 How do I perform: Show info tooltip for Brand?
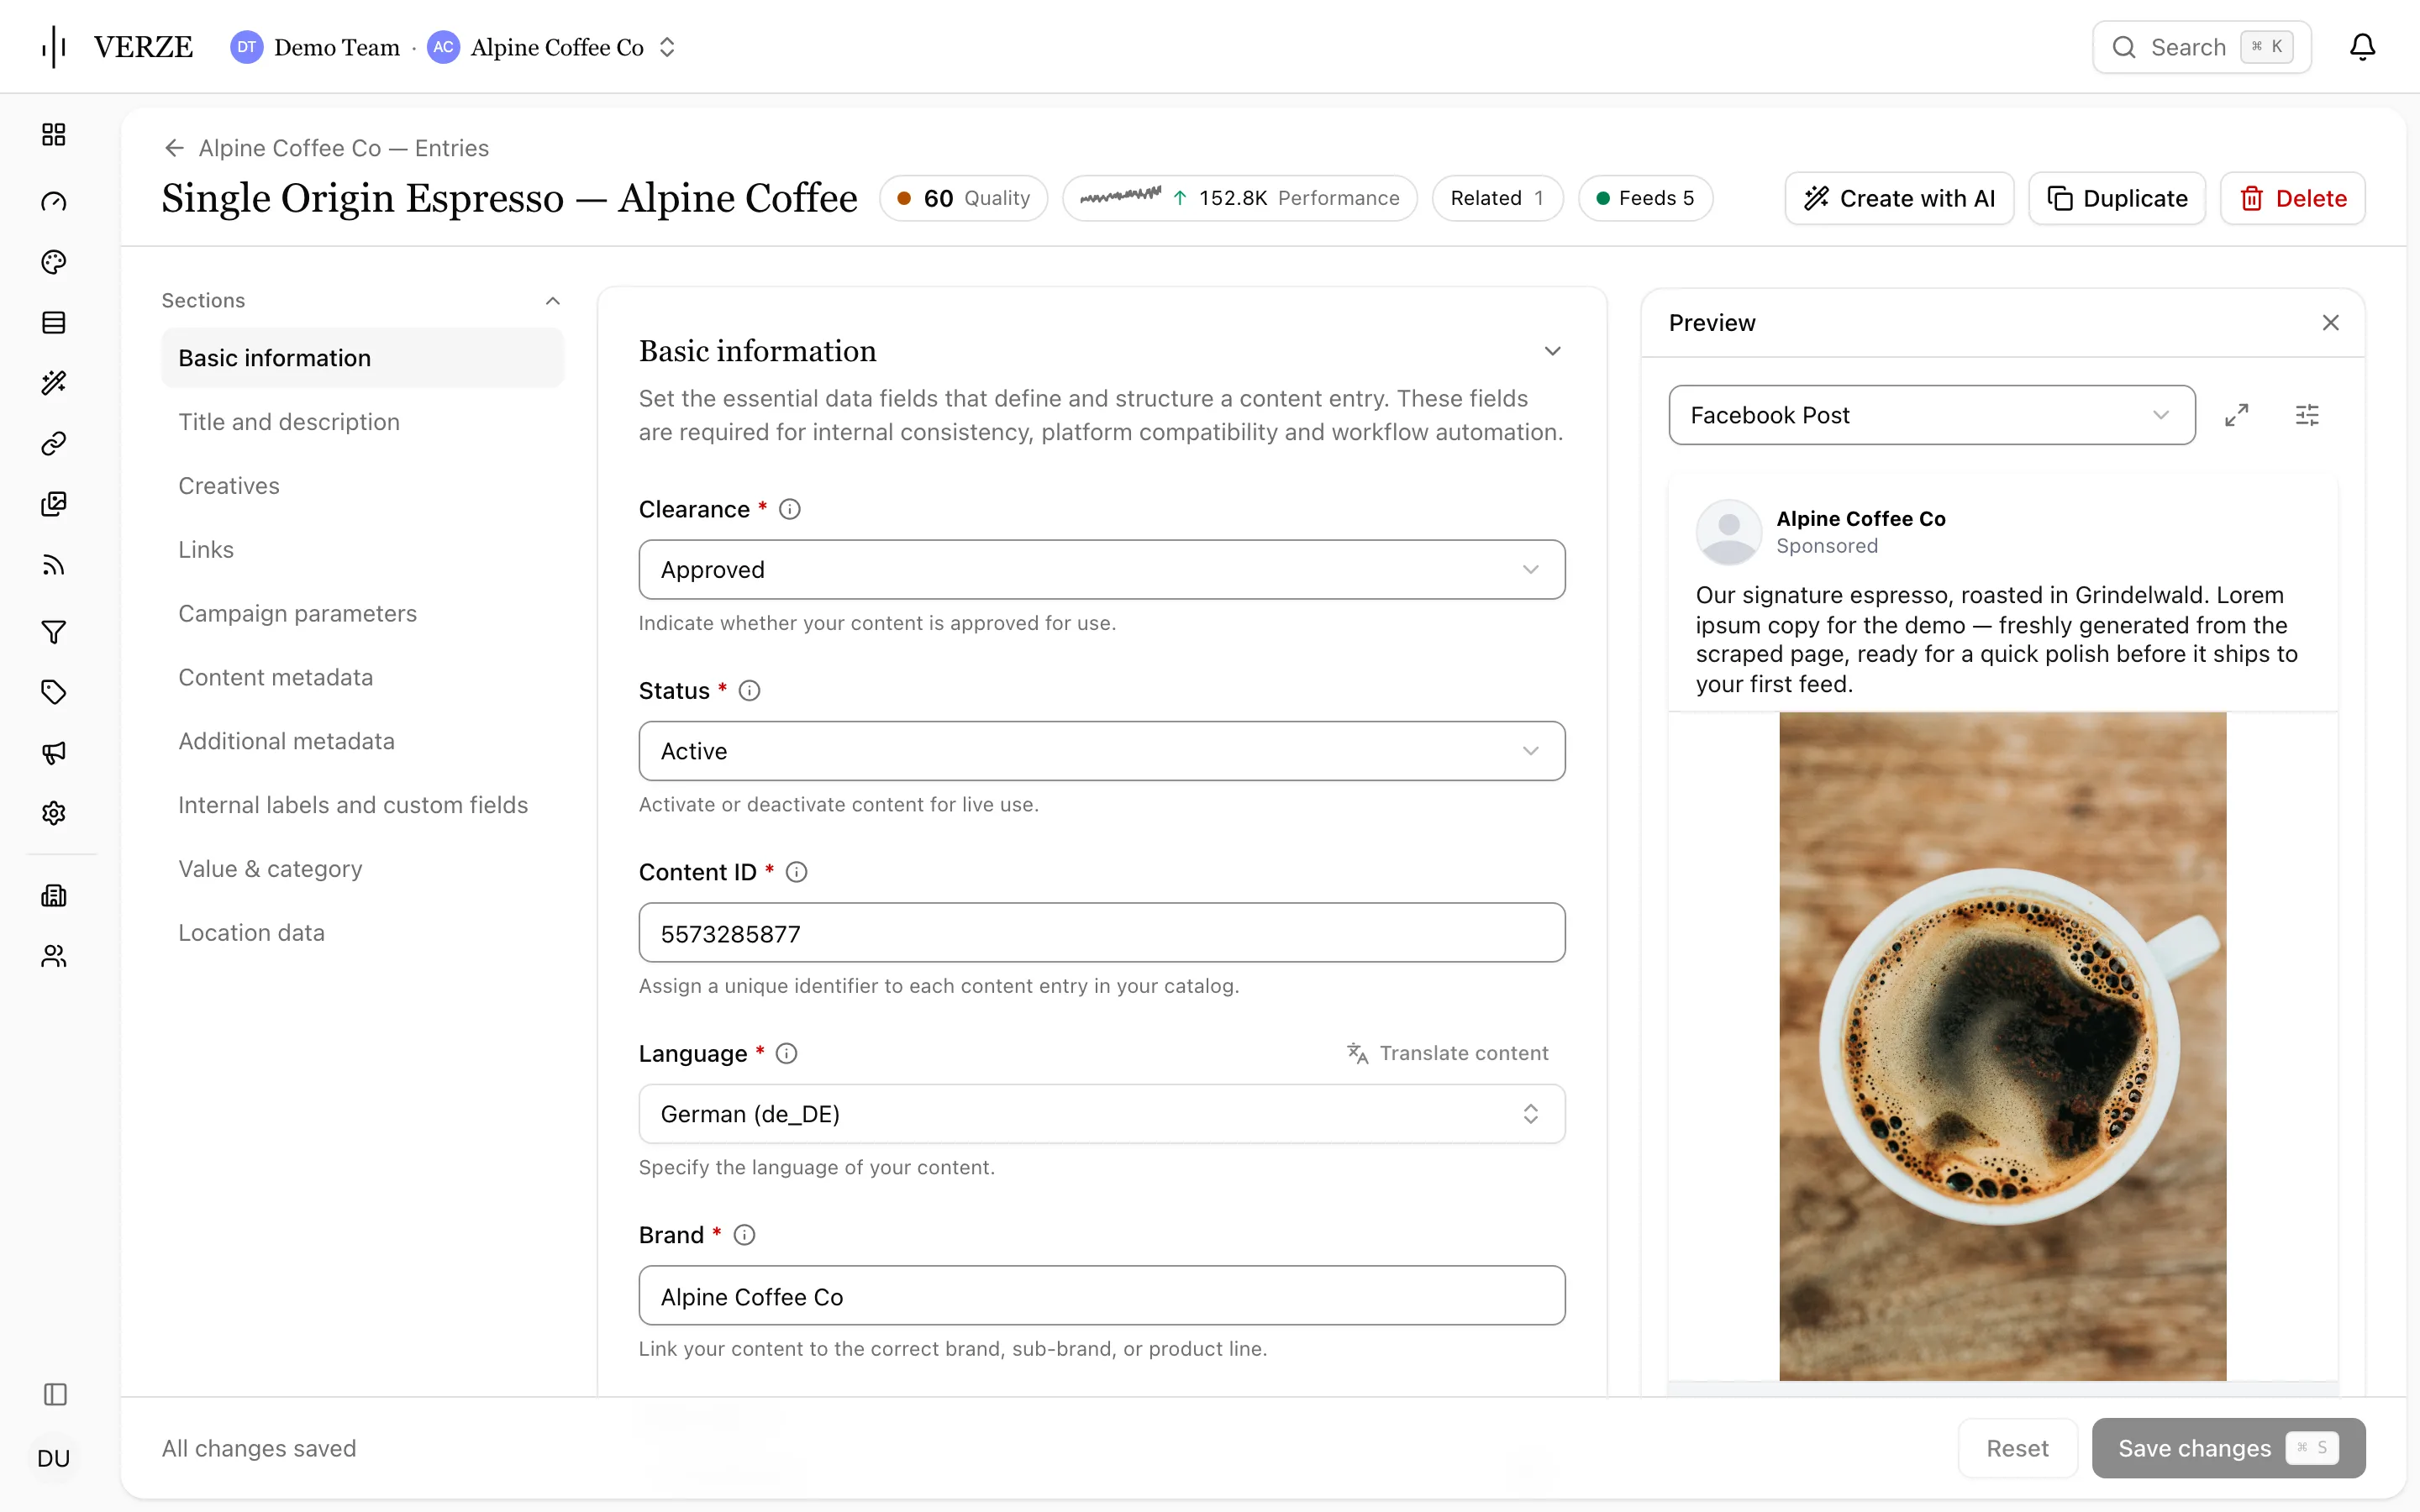[744, 1235]
